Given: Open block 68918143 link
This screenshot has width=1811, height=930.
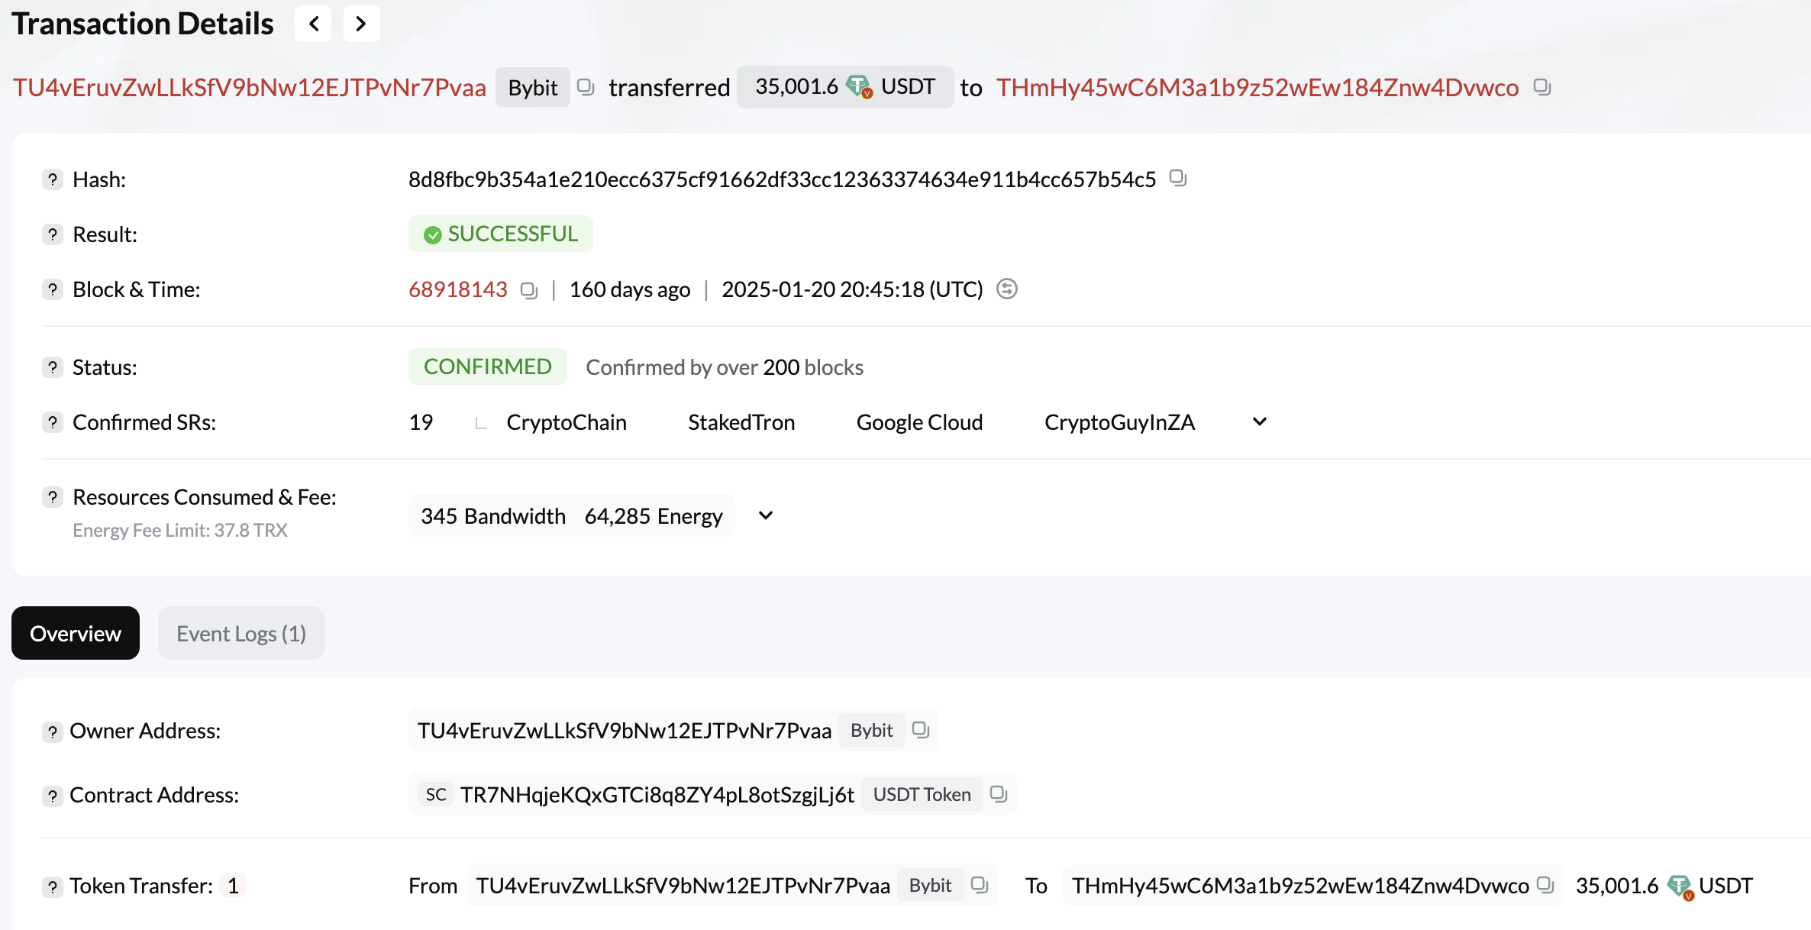Looking at the screenshot, I should click(457, 289).
